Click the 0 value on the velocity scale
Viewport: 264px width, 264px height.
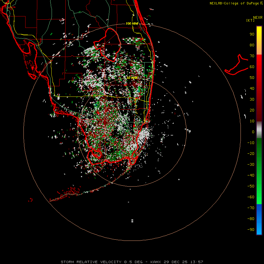253,132
